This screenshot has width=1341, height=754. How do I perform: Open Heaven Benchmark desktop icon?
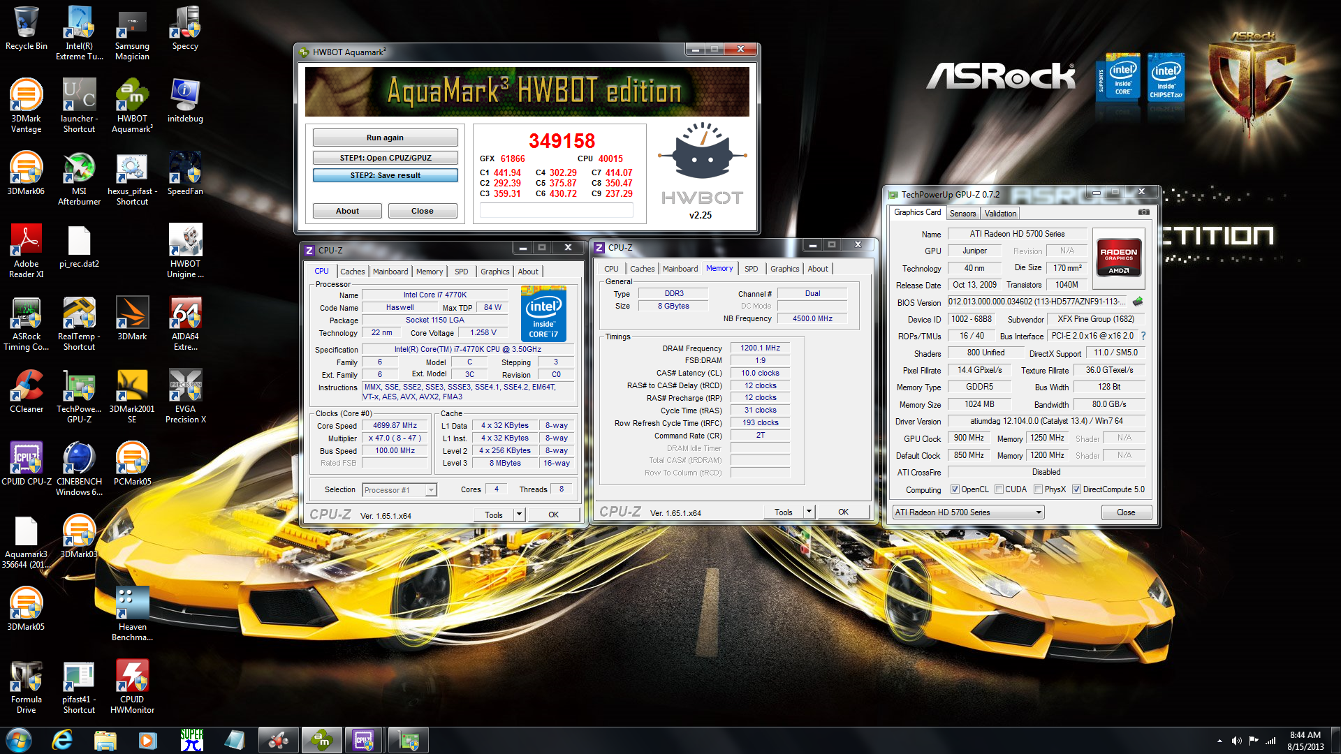pyautogui.click(x=132, y=614)
